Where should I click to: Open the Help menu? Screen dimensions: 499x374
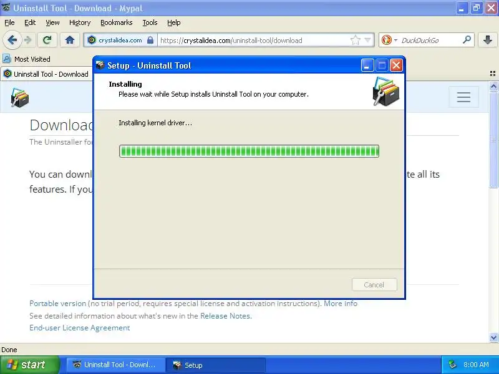pos(174,22)
